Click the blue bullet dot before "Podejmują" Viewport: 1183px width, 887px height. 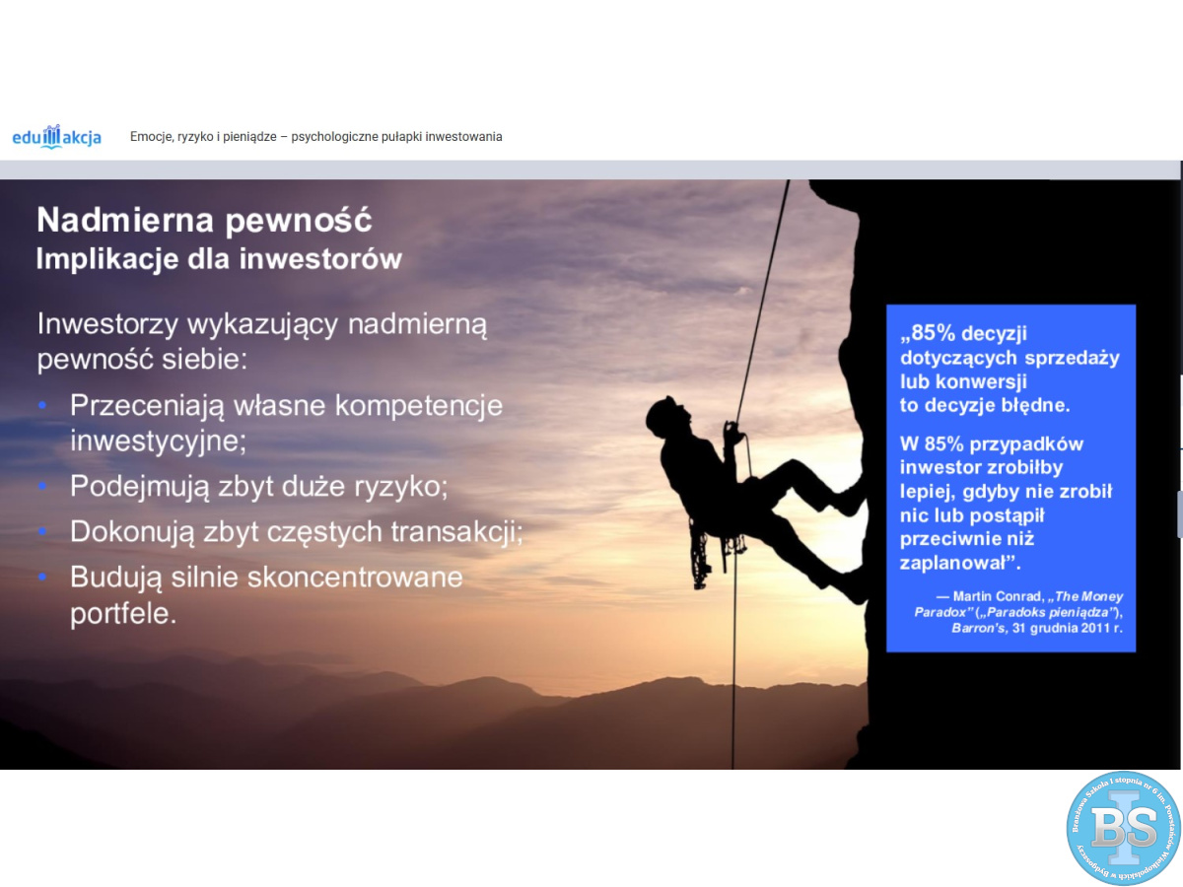pyautogui.click(x=41, y=486)
